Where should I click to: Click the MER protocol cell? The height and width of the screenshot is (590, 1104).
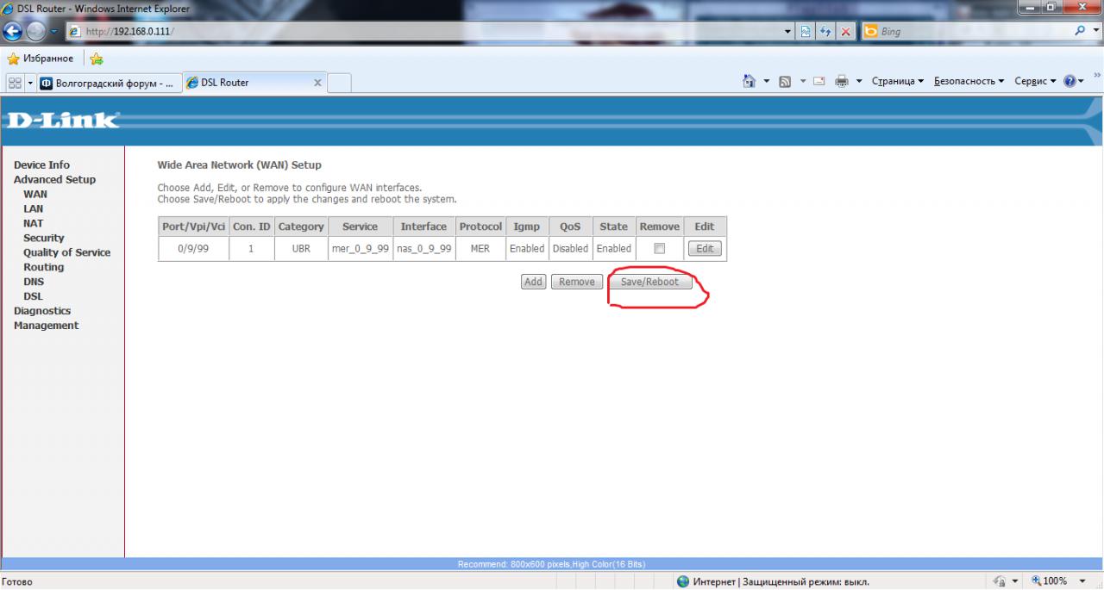480,248
